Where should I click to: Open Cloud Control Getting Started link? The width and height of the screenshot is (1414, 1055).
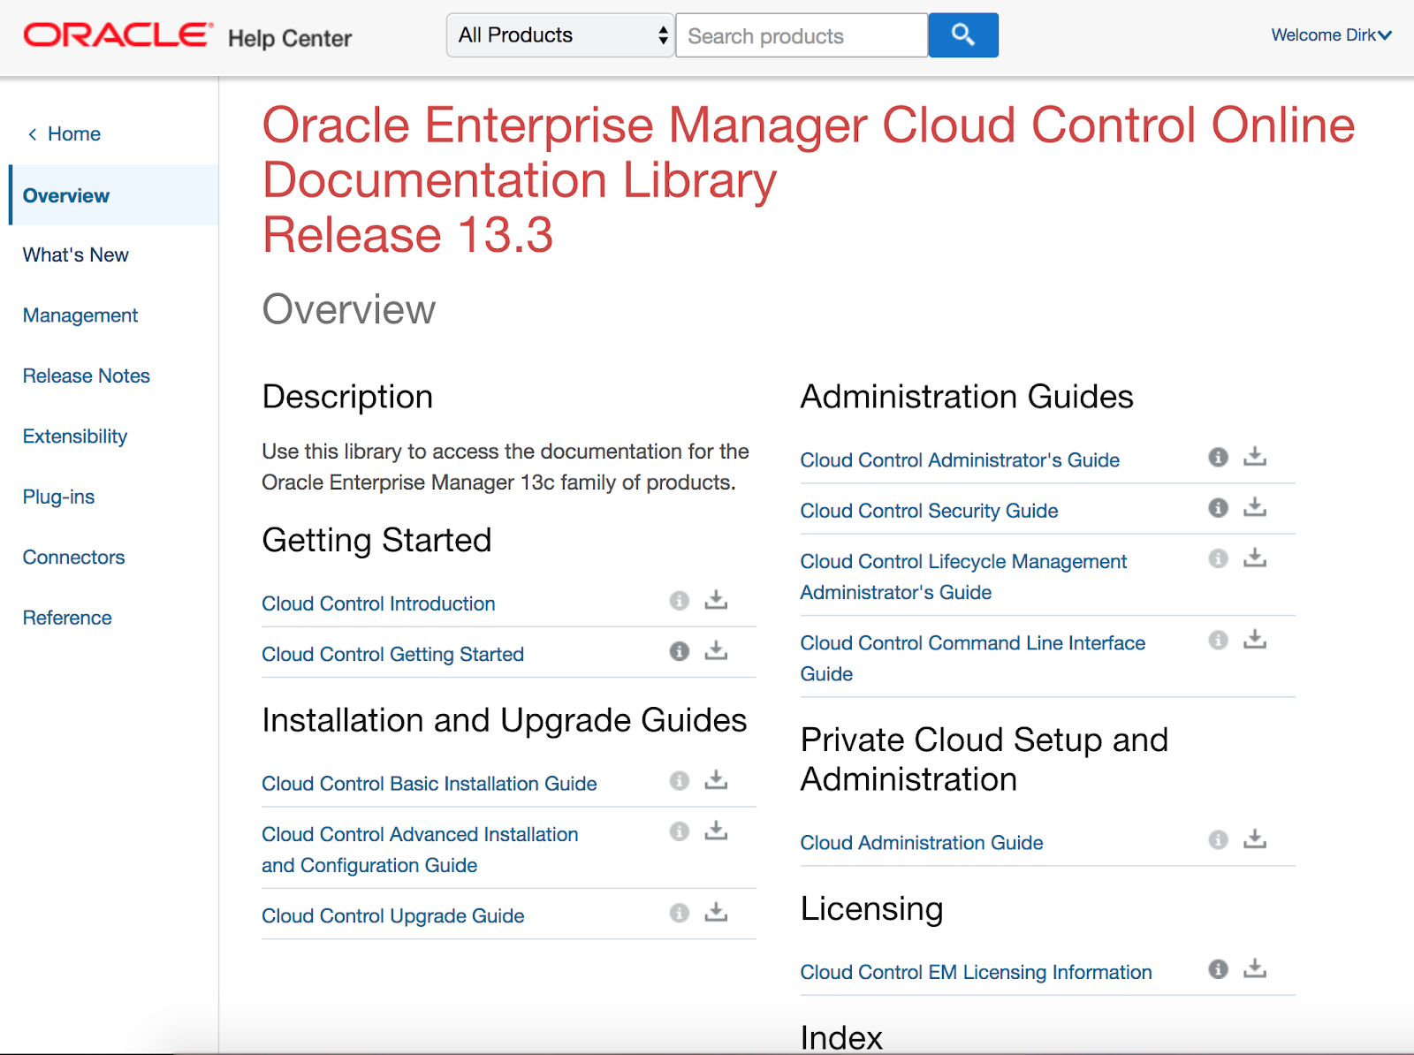(392, 655)
